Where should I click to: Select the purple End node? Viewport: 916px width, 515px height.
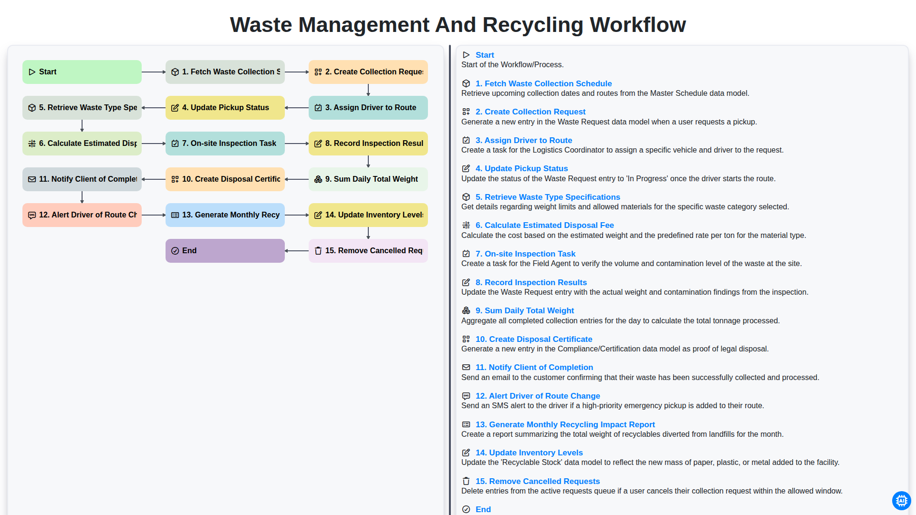pos(225,251)
